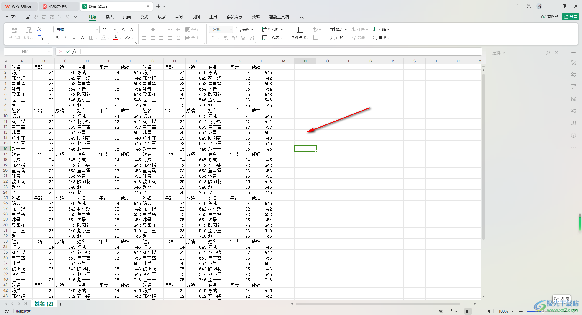Screen dimensions: 582x315
Task: Click the decrease indent icon
Action: tap(170, 29)
